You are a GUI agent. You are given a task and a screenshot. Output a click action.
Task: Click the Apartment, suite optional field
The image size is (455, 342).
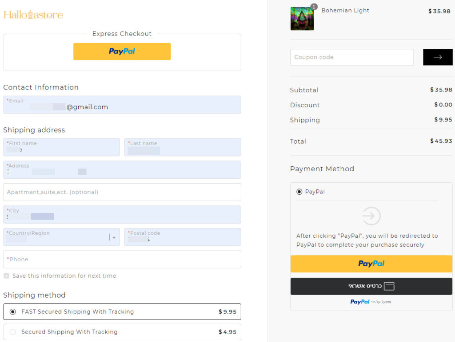tap(122, 192)
